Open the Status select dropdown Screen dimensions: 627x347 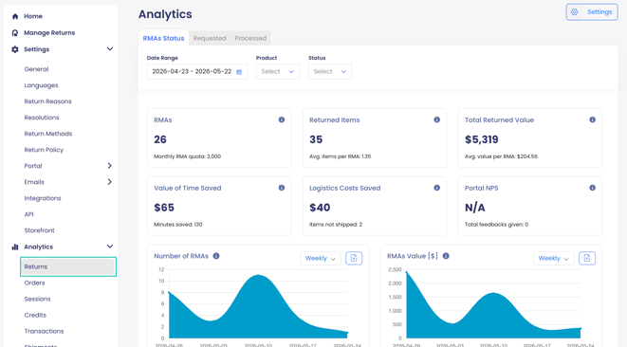point(330,71)
